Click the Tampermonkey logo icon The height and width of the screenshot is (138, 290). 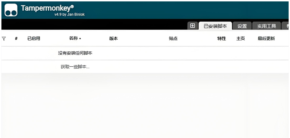coord(11,10)
